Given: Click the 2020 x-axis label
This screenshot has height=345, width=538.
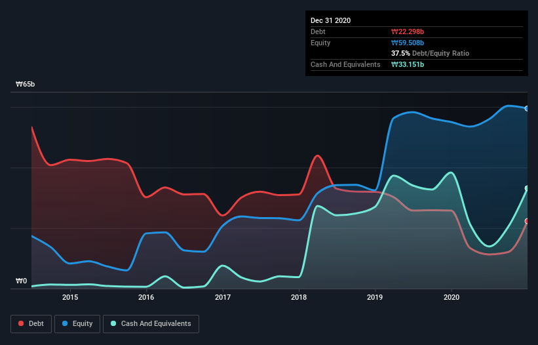Looking at the screenshot, I should 452,297.
